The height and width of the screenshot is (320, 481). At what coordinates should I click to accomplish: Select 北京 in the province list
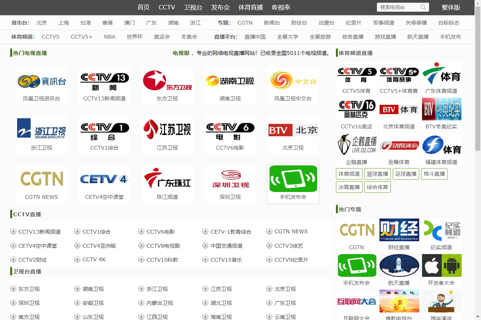click(42, 23)
